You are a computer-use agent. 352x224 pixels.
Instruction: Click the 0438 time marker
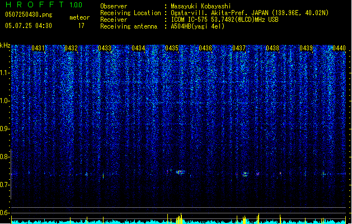point(273,48)
